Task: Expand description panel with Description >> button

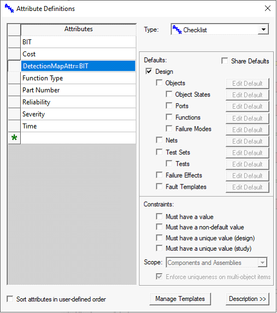Action: click(x=247, y=299)
